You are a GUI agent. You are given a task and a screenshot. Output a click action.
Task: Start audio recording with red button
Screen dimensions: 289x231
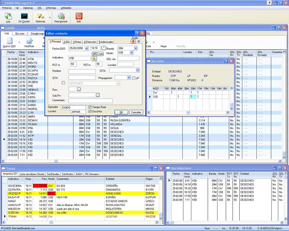tap(133, 41)
